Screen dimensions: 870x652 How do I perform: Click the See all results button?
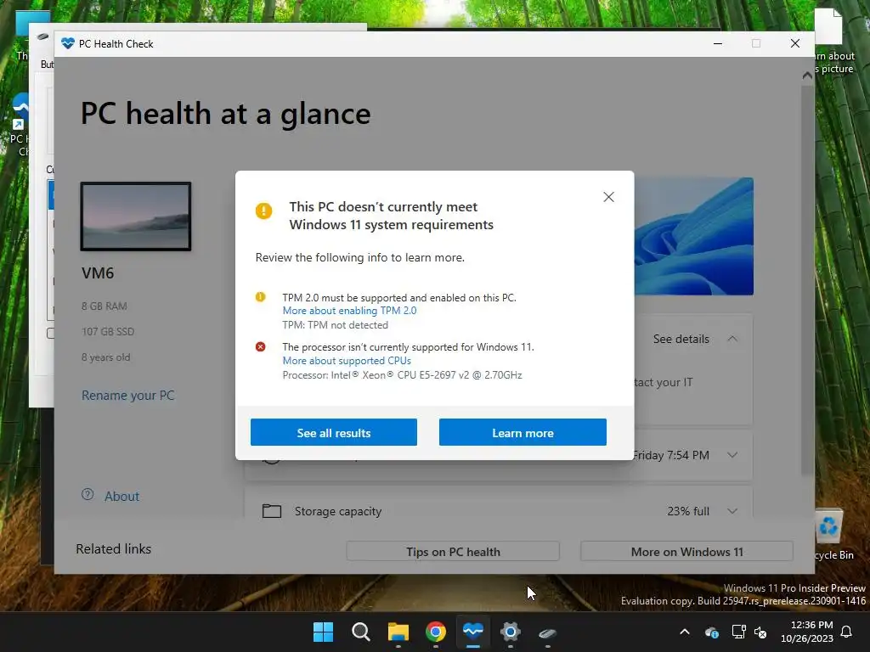pyautogui.click(x=333, y=432)
